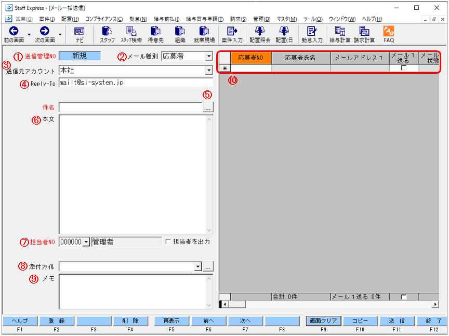Open the メール種別 dropdown
449x336 pixels.
(x=209, y=57)
